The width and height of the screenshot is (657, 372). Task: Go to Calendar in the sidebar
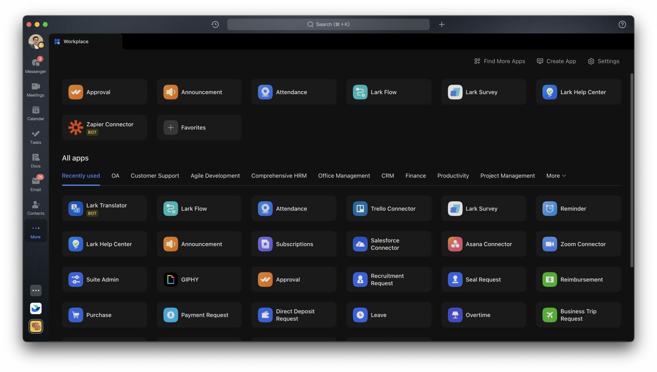pyautogui.click(x=35, y=113)
